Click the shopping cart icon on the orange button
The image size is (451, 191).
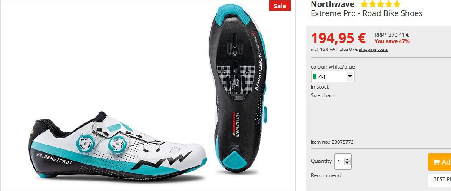coord(436,162)
